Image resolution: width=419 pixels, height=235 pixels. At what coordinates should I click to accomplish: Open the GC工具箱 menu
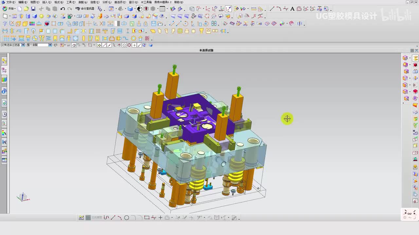pos(146,2)
